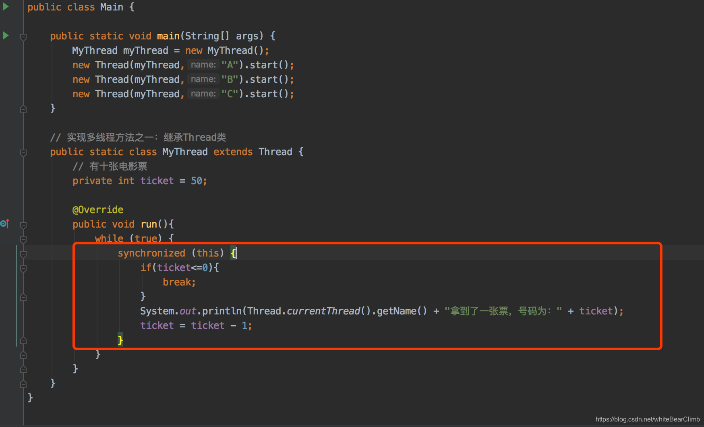The width and height of the screenshot is (704, 427).
Task: Click the highlighted opening brace after synchronized
Action: (x=234, y=253)
